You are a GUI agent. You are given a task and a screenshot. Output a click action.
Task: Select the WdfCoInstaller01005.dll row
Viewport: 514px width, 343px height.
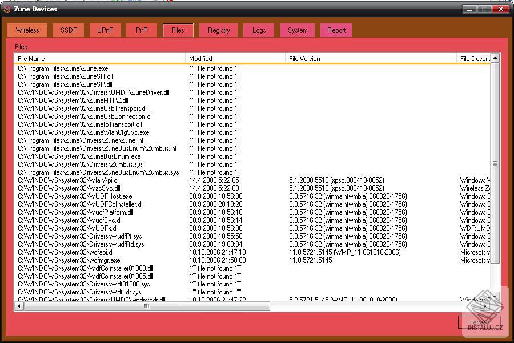[252, 276]
